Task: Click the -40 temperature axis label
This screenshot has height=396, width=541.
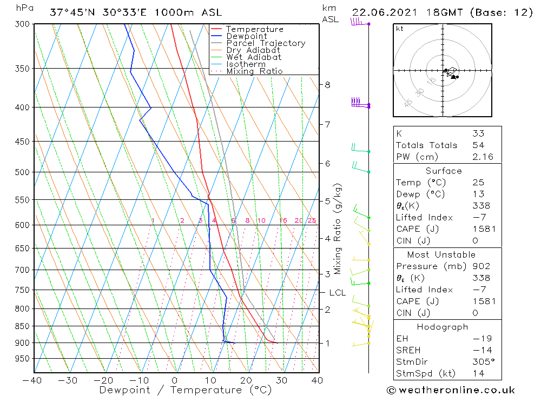Action: (x=32, y=380)
